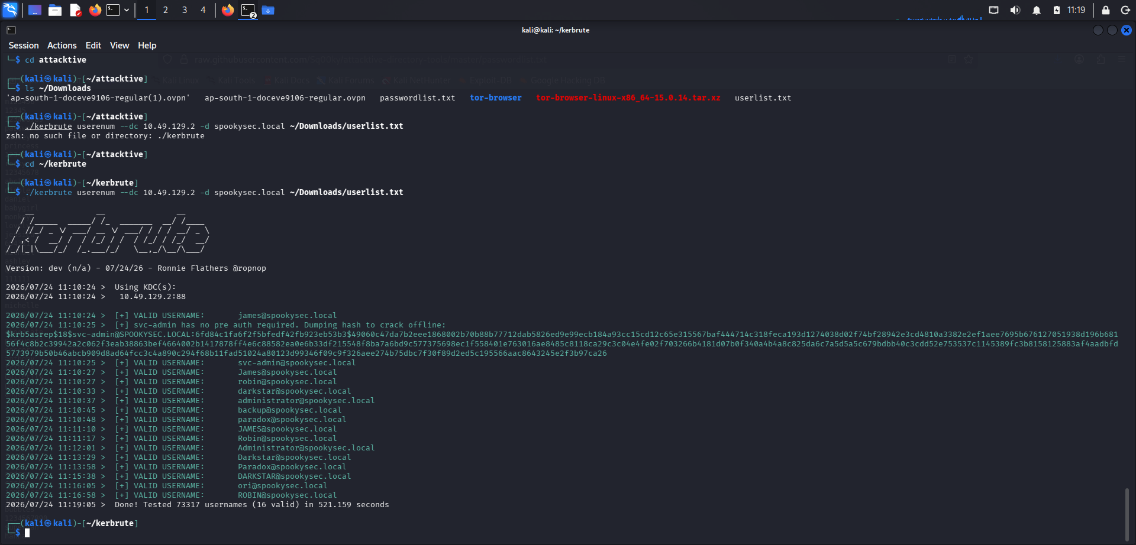Screen dimensions: 1136x545
Task: Click the 11:19 panel clock
Action: pos(1076,10)
